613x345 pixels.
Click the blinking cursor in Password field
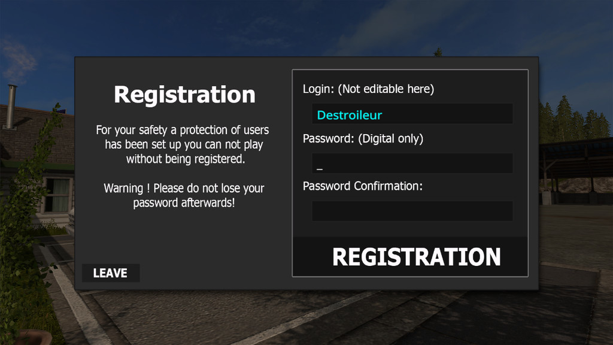coord(320,168)
